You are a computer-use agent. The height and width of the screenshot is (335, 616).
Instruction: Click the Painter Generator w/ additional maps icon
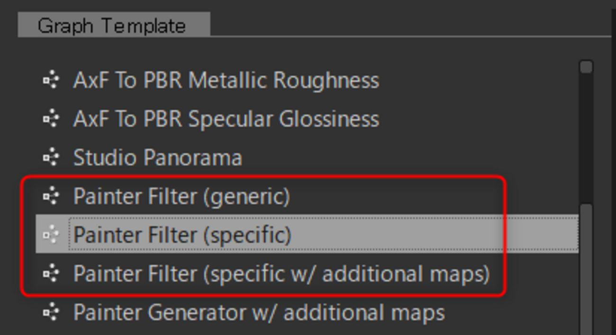50,312
